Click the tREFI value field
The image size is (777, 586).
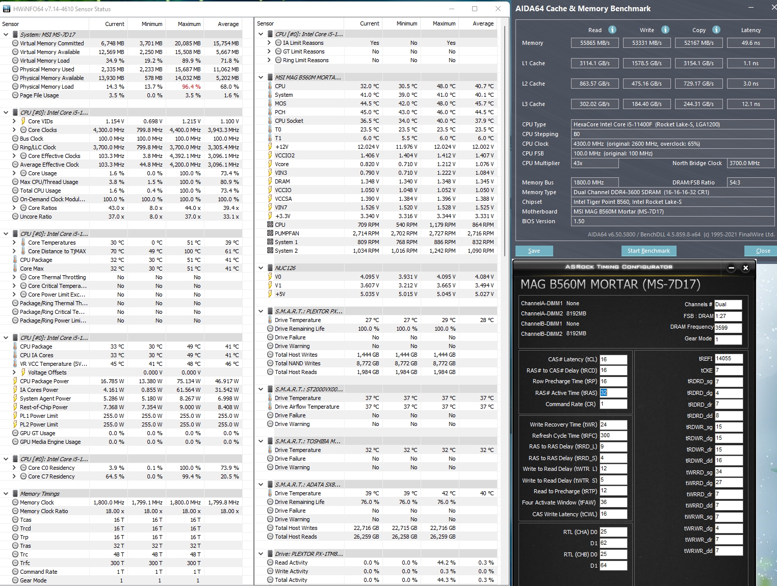729,359
